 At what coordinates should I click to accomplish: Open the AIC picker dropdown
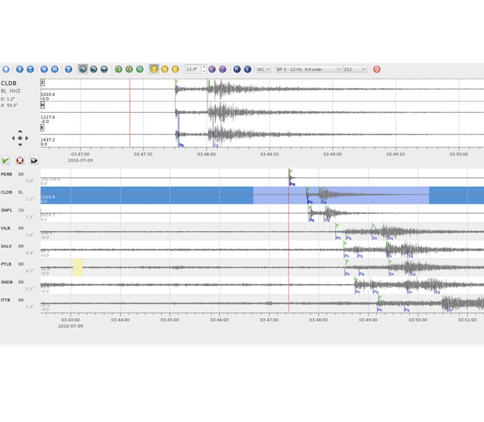(x=263, y=69)
